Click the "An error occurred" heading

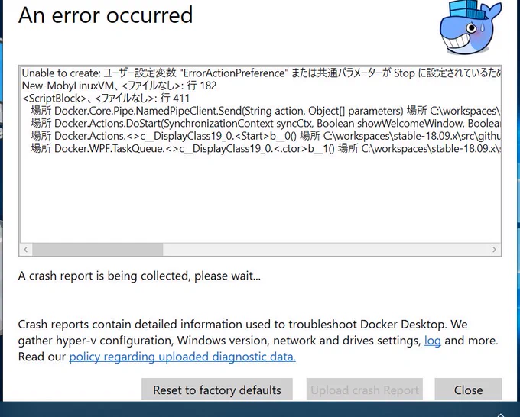point(106,15)
